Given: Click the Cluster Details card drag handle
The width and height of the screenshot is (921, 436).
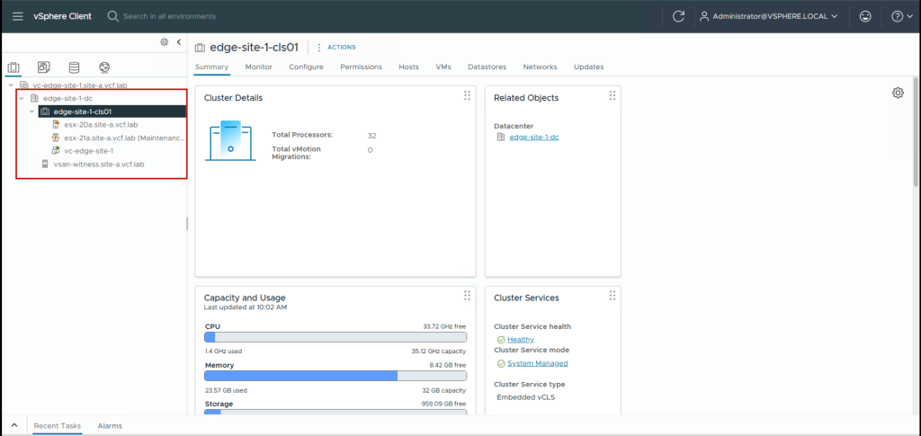Looking at the screenshot, I should 467,95.
